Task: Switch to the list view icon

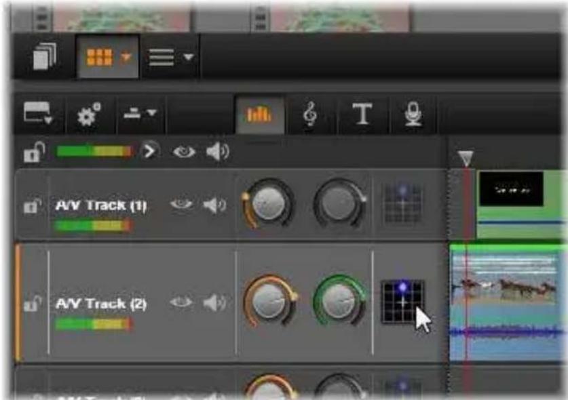Action: 162,57
